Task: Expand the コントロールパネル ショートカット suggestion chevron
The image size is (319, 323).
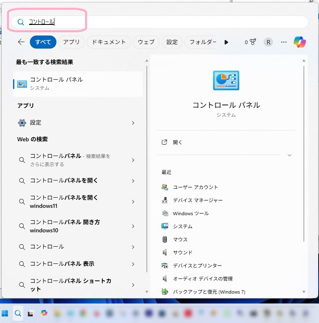Action: tap(133, 285)
